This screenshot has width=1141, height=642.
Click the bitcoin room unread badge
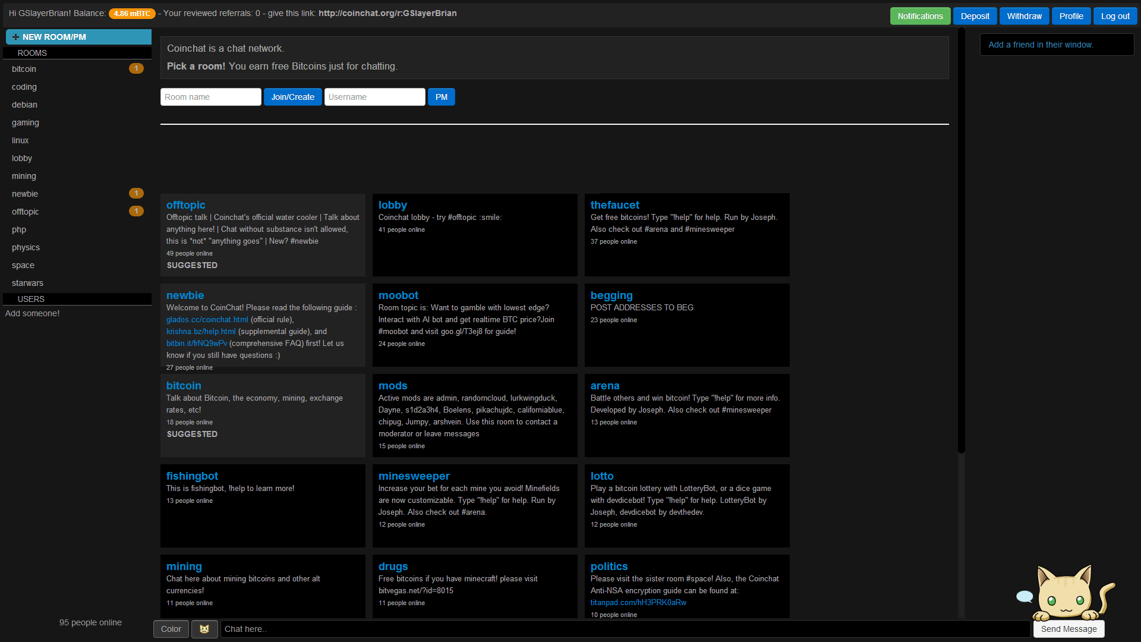click(x=136, y=68)
